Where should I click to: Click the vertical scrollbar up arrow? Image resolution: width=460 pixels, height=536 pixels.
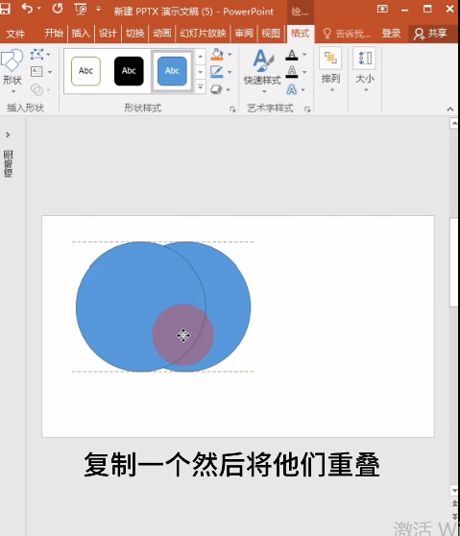(x=454, y=123)
